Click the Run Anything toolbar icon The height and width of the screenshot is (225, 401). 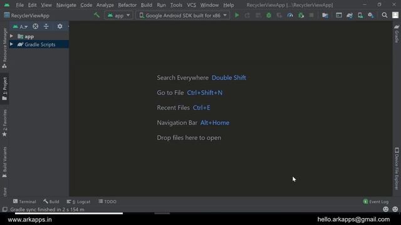pos(339,15)
